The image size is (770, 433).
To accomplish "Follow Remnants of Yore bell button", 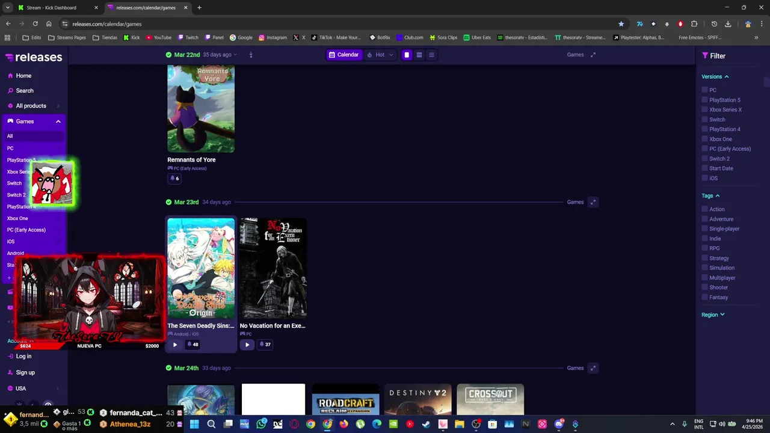I will (x=174, y=179).
